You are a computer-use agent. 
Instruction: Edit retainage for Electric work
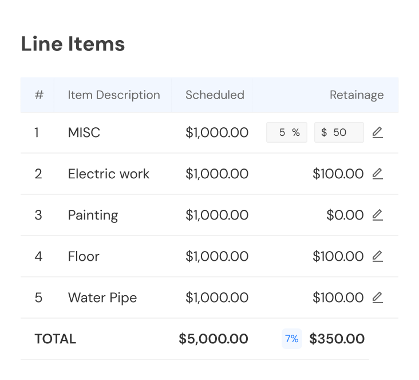[x=378, y=174]
